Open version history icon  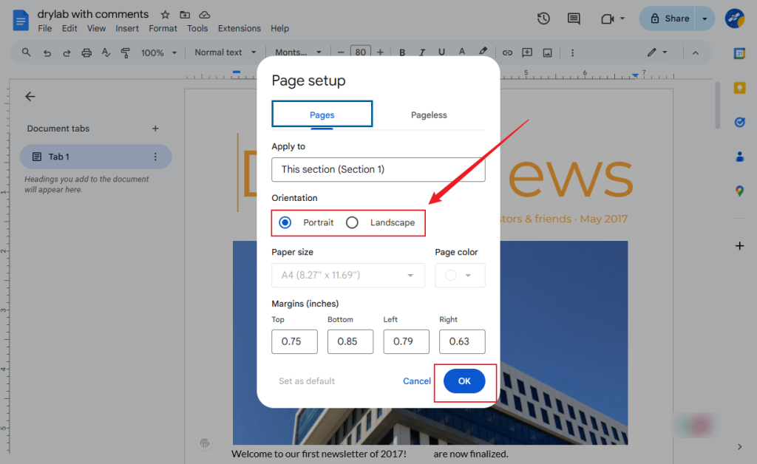point(543,18)
